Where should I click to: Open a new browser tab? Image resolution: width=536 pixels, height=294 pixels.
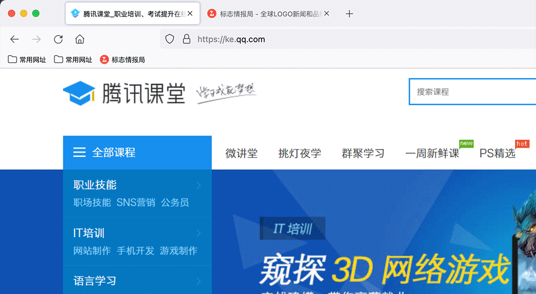349,14
